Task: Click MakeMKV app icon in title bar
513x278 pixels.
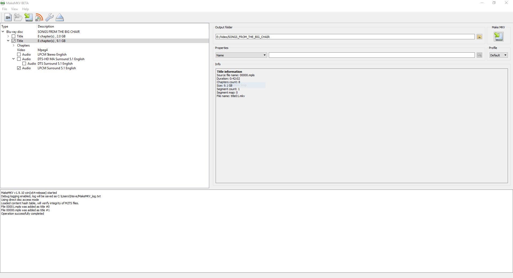Action: pyautogui.click(x=3, y=3)
